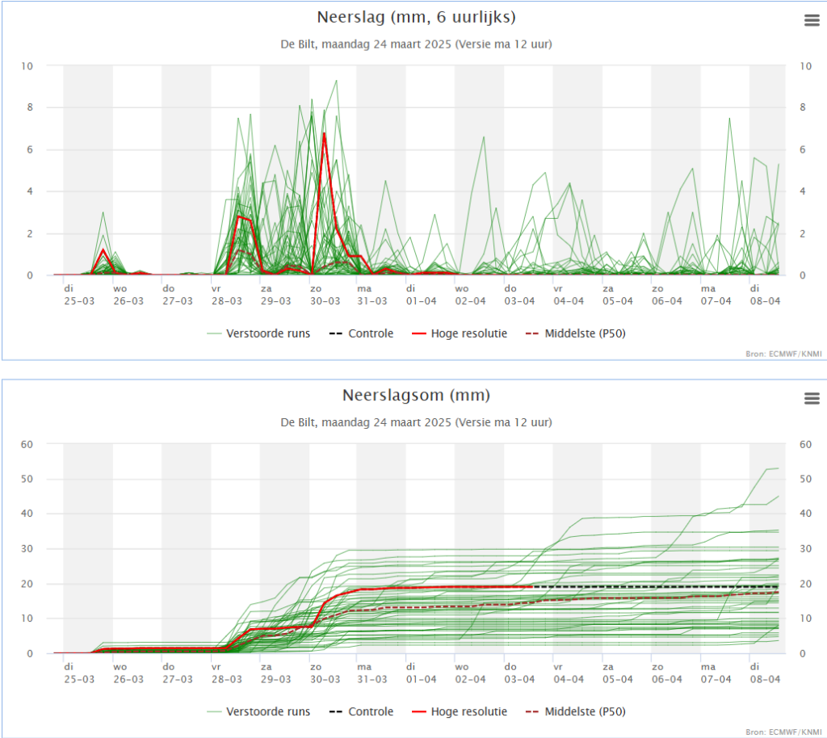
Task: Open the Neerslagsom chart hamburger menu
Action: [x=812, y=398]
